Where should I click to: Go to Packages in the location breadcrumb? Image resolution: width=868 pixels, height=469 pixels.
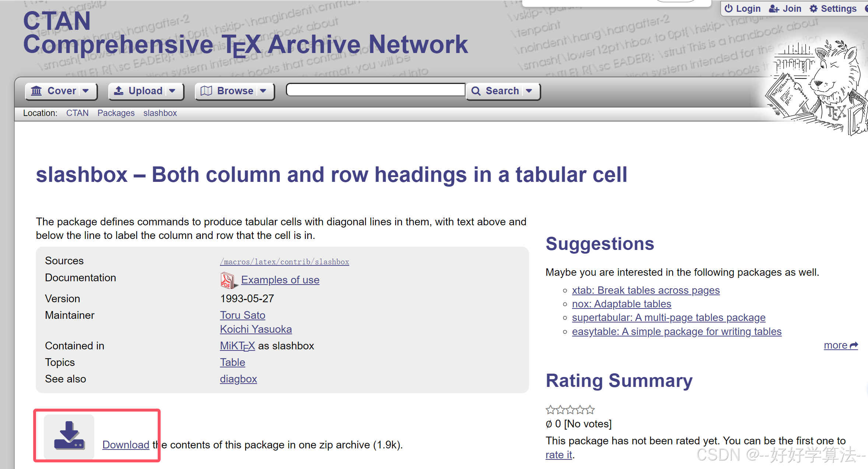click(x=116, y=113)
